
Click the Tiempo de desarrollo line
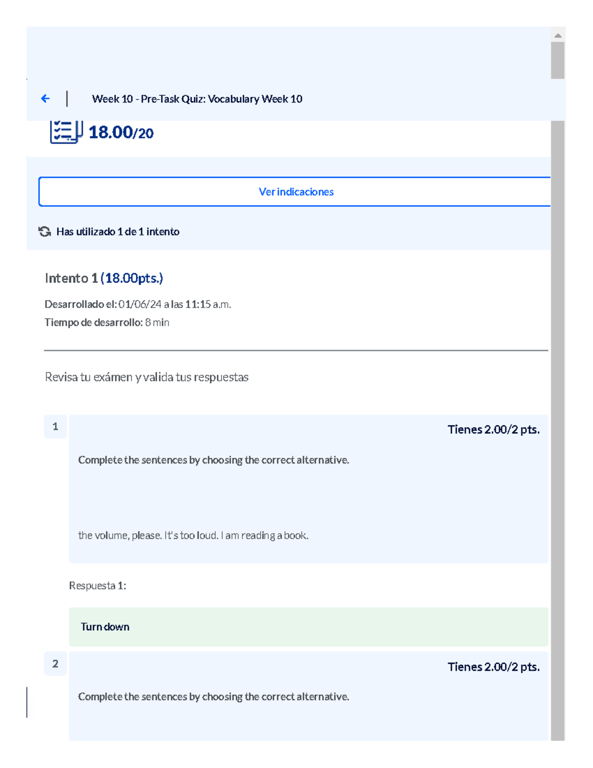(107, 322)
